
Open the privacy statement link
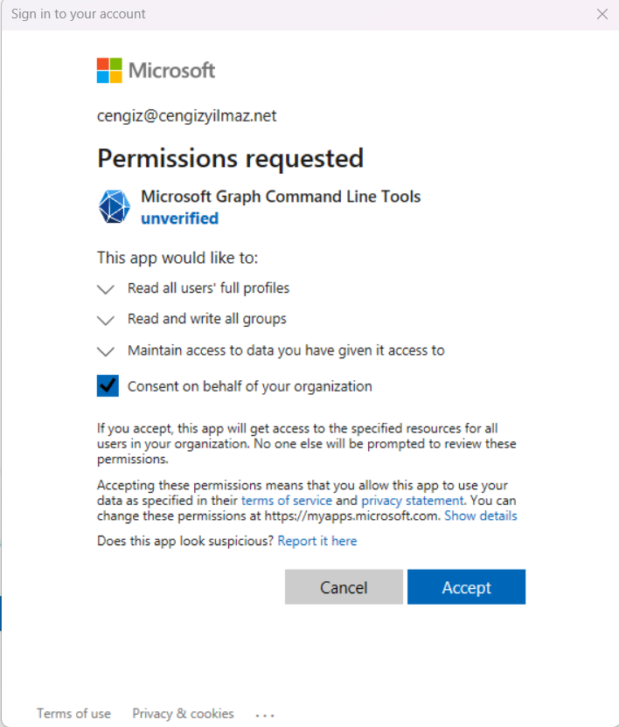[412, 501]
